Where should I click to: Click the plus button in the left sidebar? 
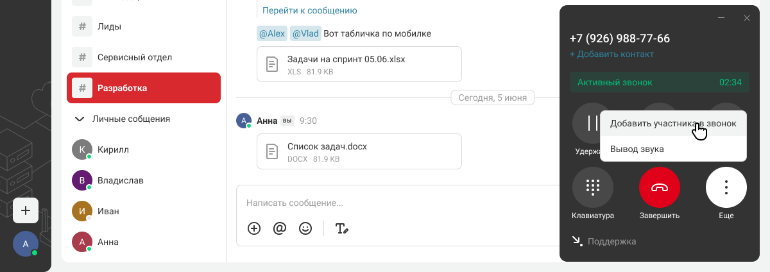click(26, 210)
